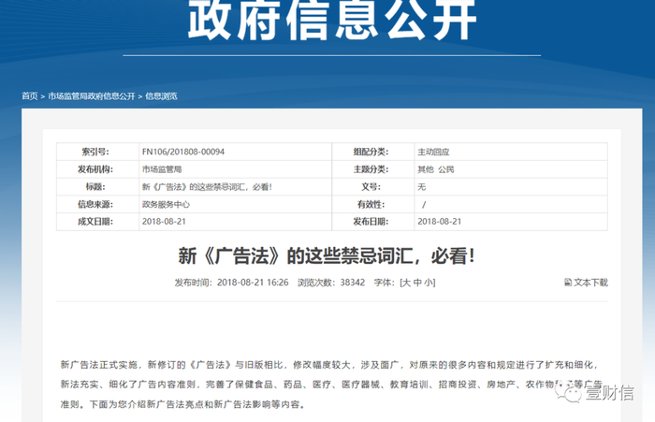Click the 组配分类 label
Image resolution: width=655 pixels, height=422 pixels.
coord(371,152)
